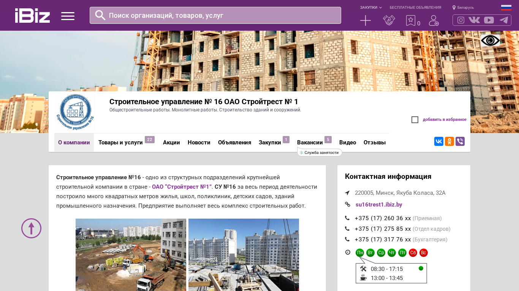
Task: Click working hours 08:30 - 17:15
Action: (387, 269)
